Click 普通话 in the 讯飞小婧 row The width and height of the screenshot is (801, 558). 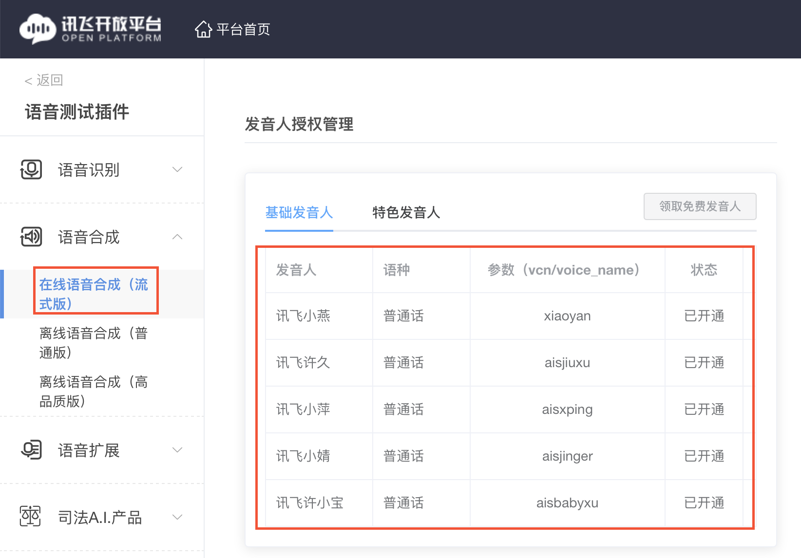[x=403, y=456]
